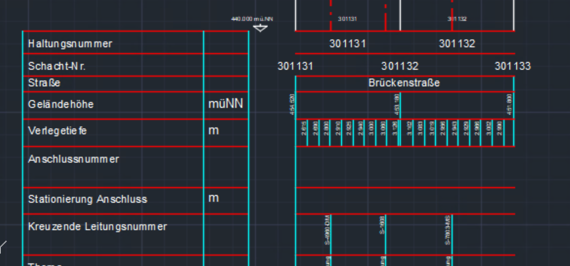
Task: Select the m unit in the Verlegetiefe row
Action: pyautogui.click(x=213, y=130)
